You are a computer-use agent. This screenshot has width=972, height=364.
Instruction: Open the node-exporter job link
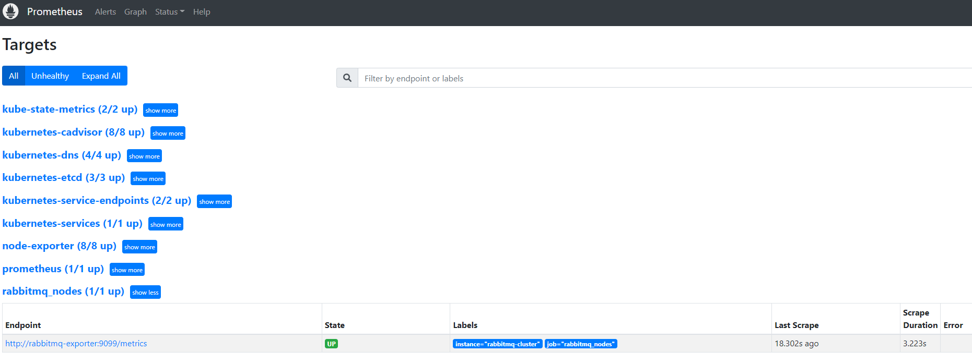click(x=60, y=246)
